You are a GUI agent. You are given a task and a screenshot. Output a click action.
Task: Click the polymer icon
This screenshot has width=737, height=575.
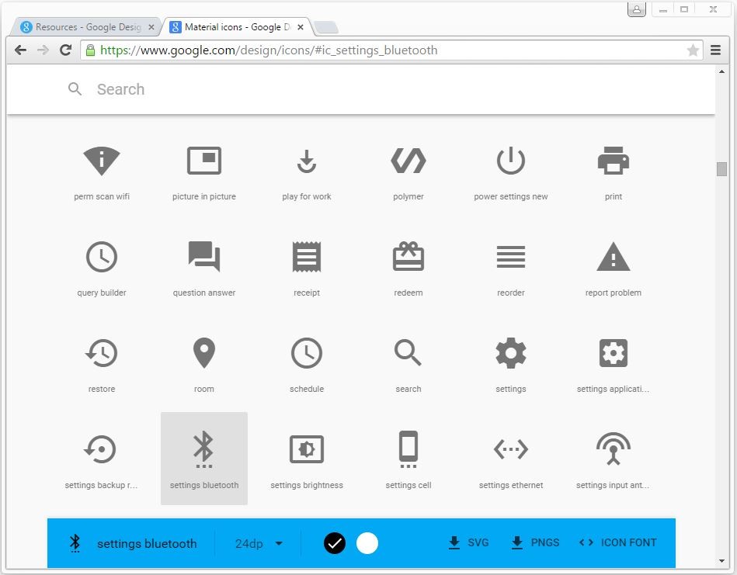pyautogui.click(x=408, y=161)
